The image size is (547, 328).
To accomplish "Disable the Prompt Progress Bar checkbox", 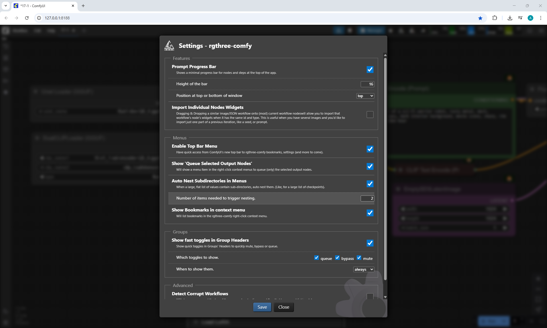I will [x=370, y=70].
